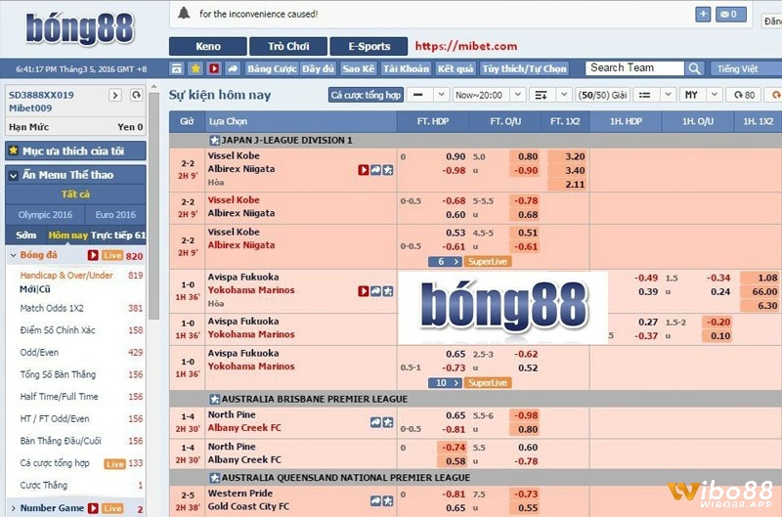Click SuperLive for Avispa Fukuoka match
782x517 pixels.
487,383
